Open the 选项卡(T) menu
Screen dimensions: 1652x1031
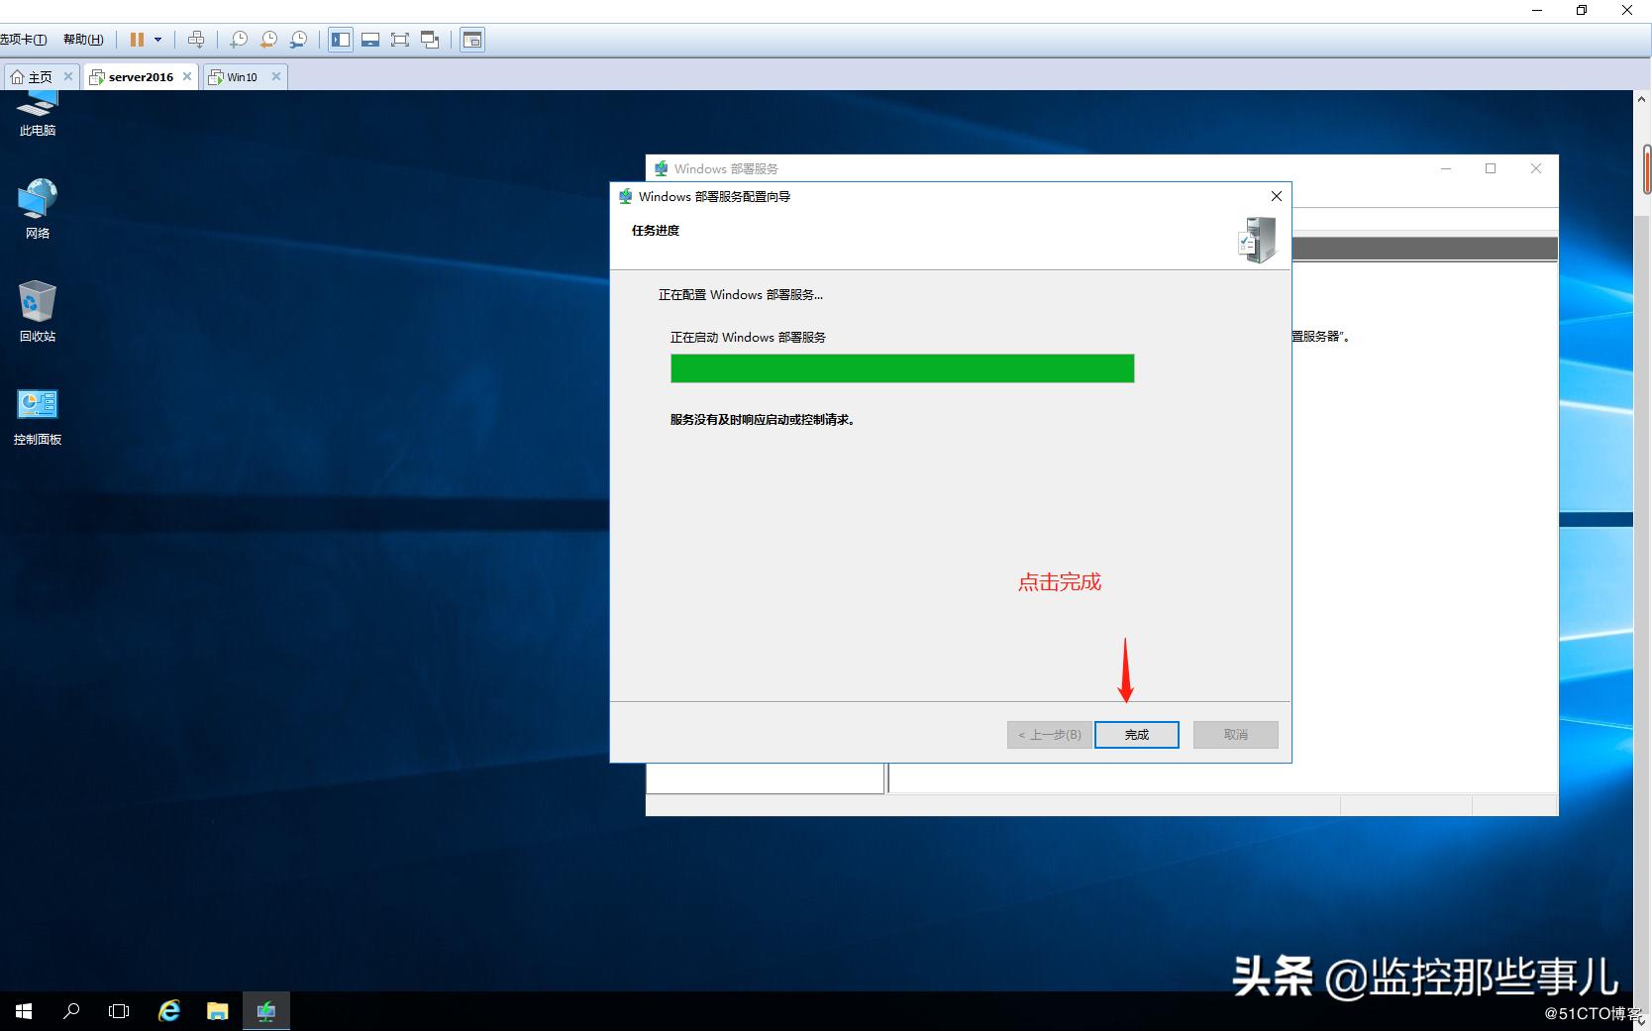pos(25,40)
